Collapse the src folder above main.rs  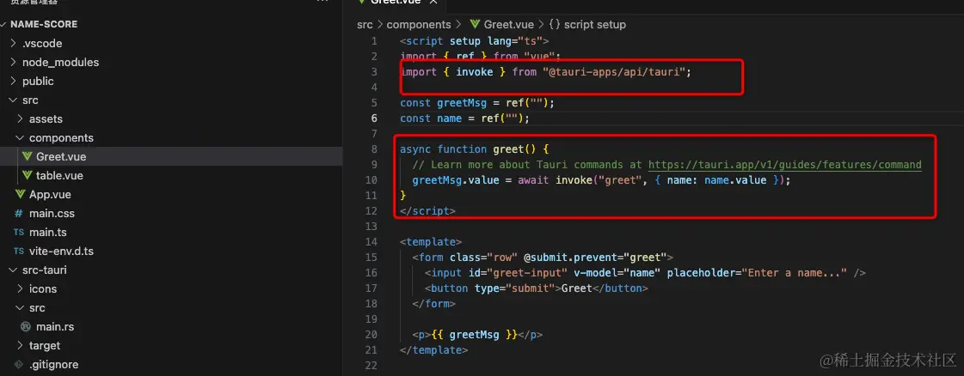(21, 308)
